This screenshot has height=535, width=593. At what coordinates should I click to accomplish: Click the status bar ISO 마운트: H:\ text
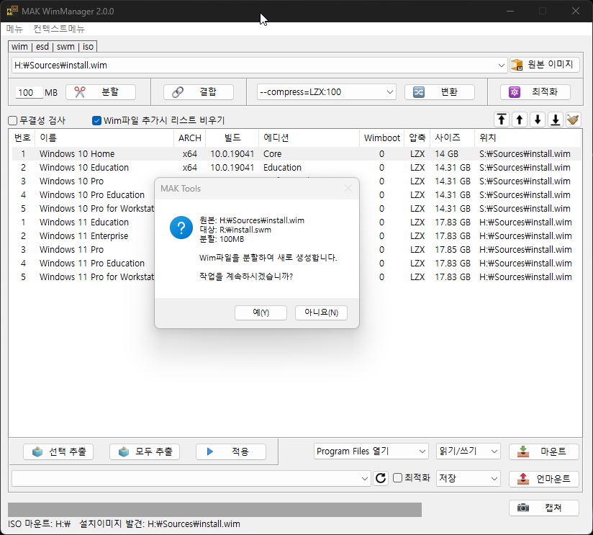click(x=39, y=524)
